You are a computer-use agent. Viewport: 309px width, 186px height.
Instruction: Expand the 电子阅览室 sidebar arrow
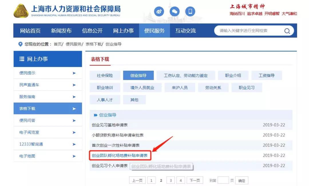tap(74, 132)
